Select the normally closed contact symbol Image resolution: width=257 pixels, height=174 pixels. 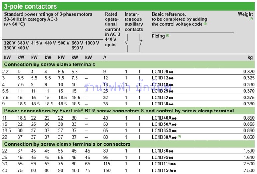point(141,43)
